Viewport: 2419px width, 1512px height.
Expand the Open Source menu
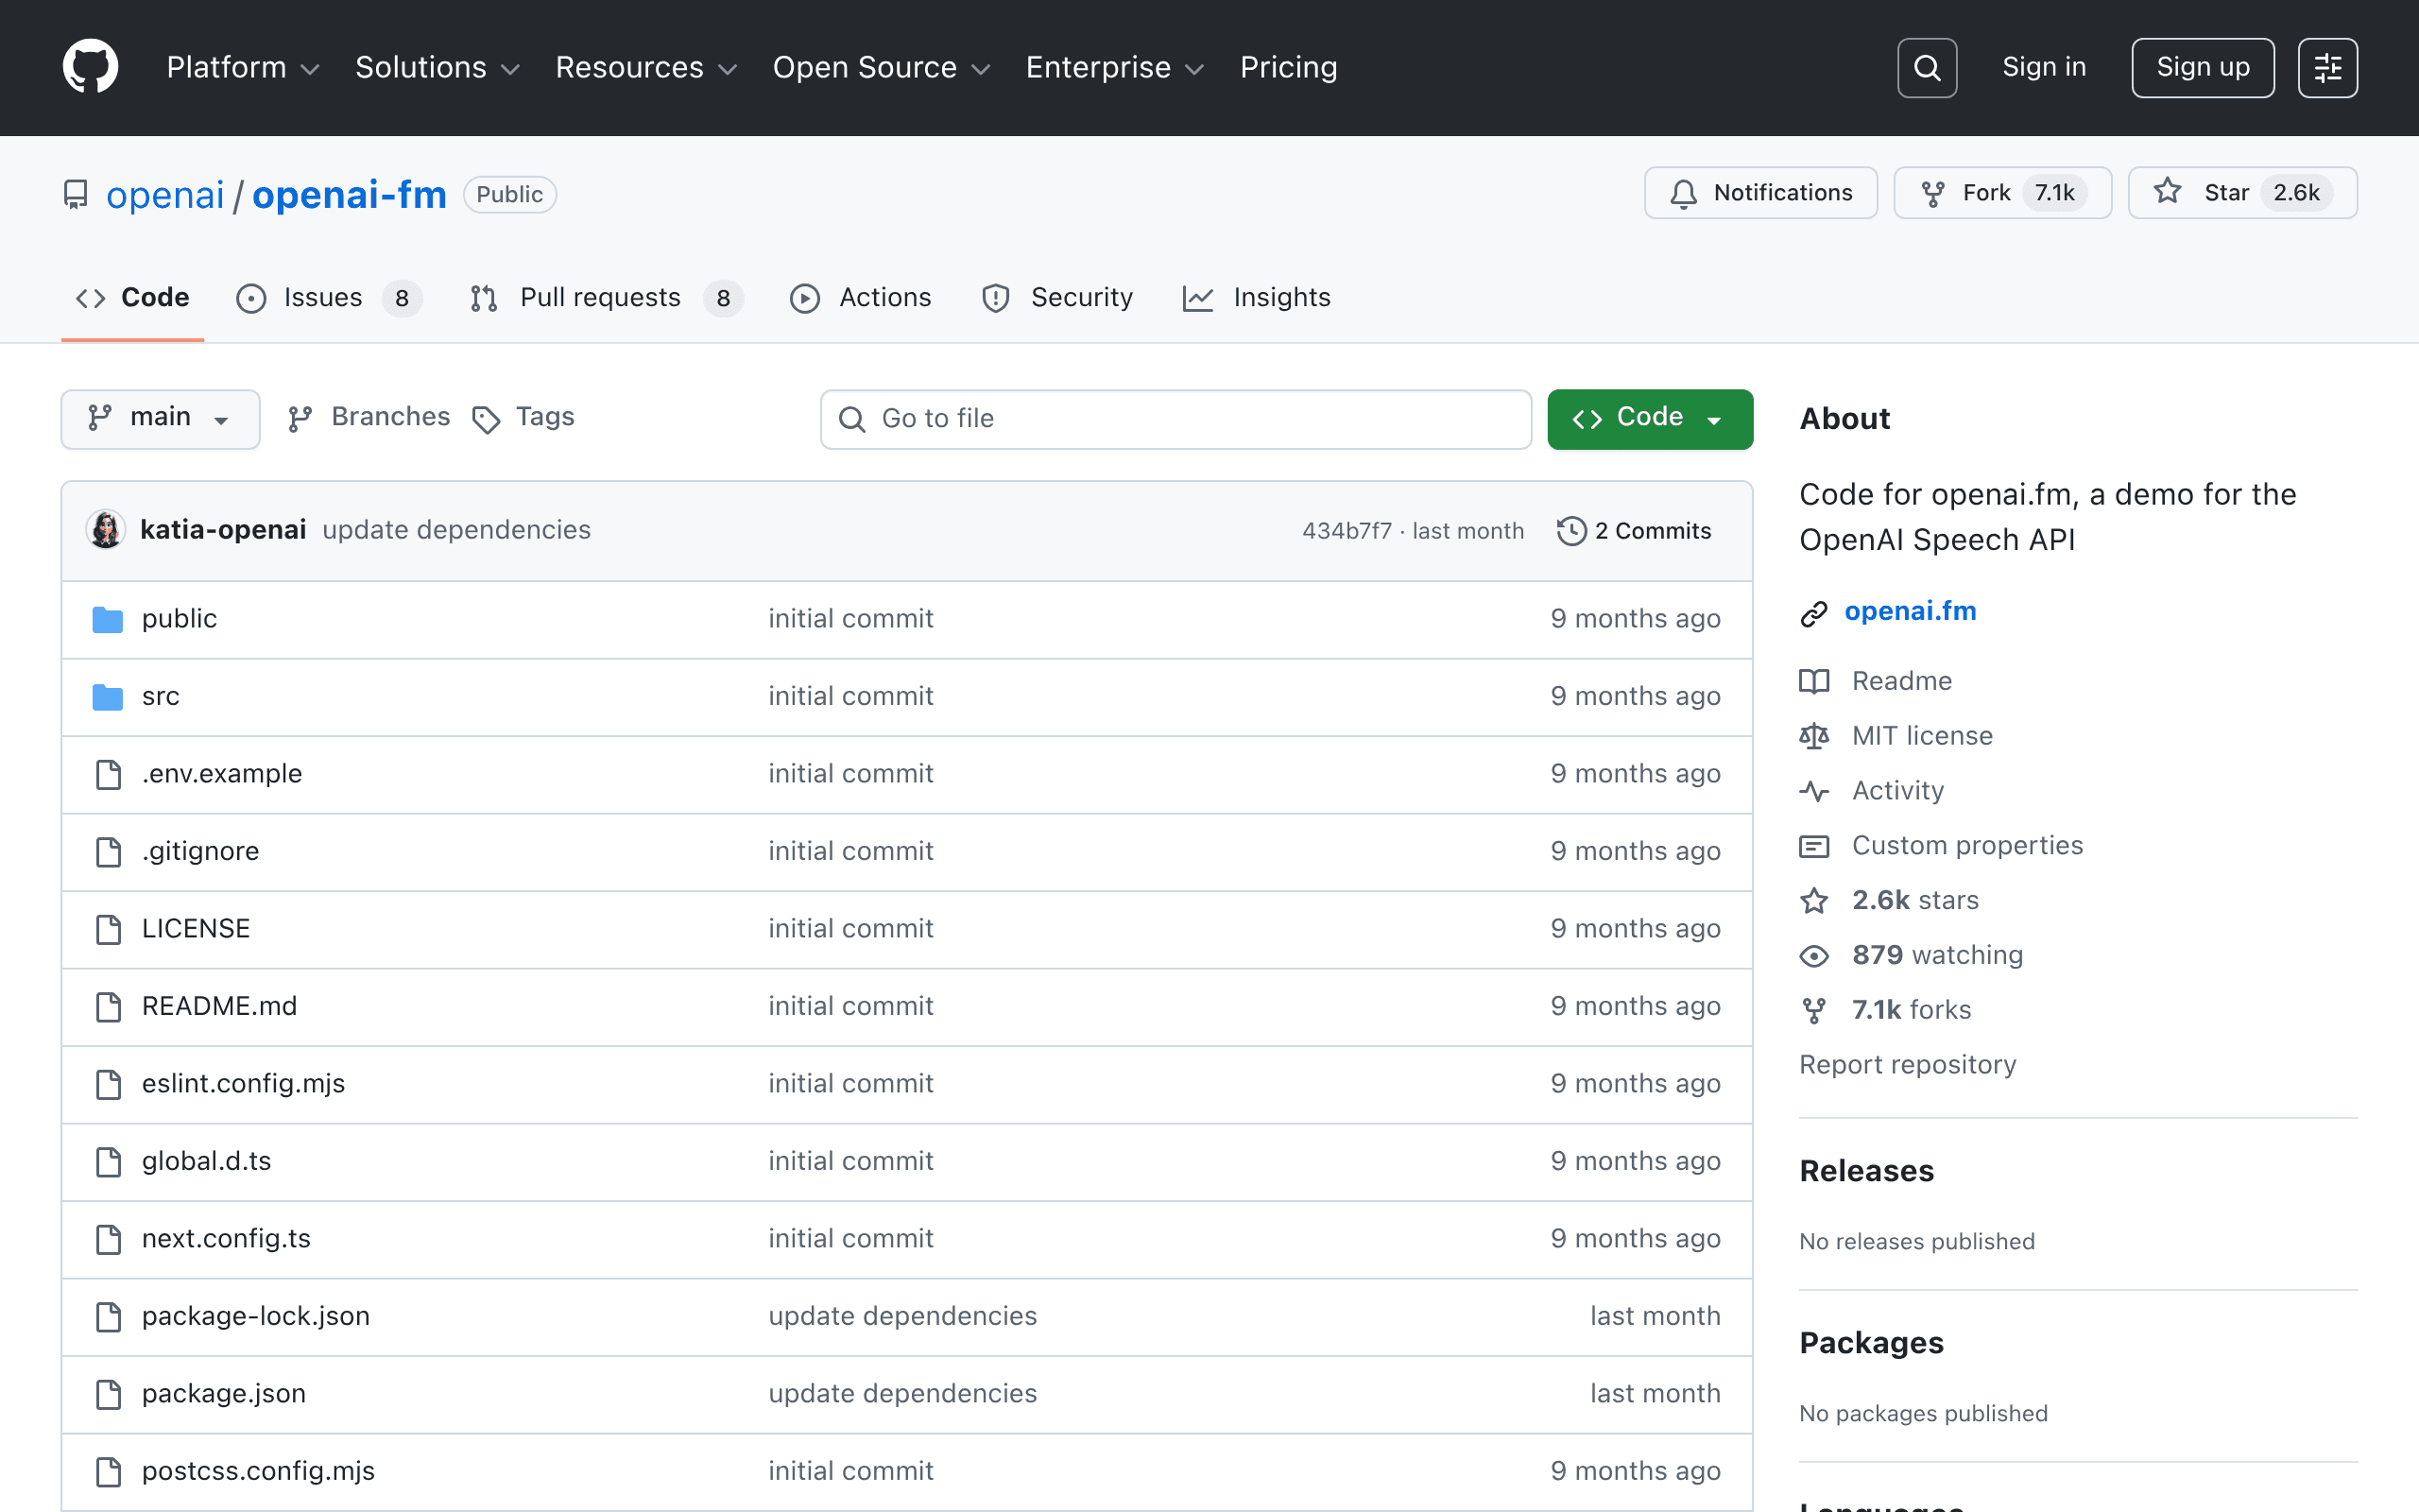[x=882, y=67]
